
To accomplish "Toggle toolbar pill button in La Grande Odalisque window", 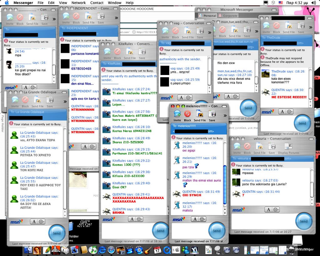I will point(64,93).
